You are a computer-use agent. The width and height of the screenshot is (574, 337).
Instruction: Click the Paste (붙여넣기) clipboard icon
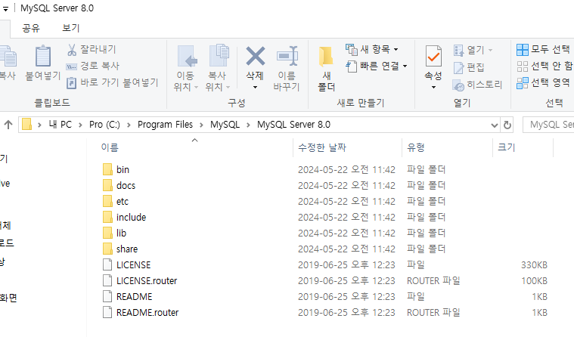(43, 57)
